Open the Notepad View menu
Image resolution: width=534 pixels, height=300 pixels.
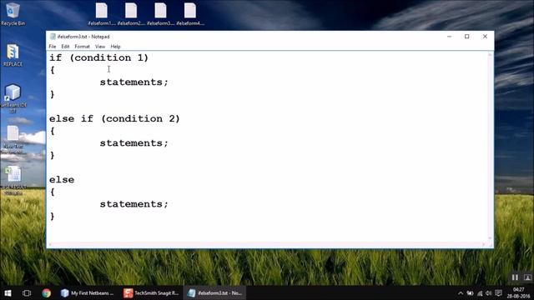click(x=100, y=47)
